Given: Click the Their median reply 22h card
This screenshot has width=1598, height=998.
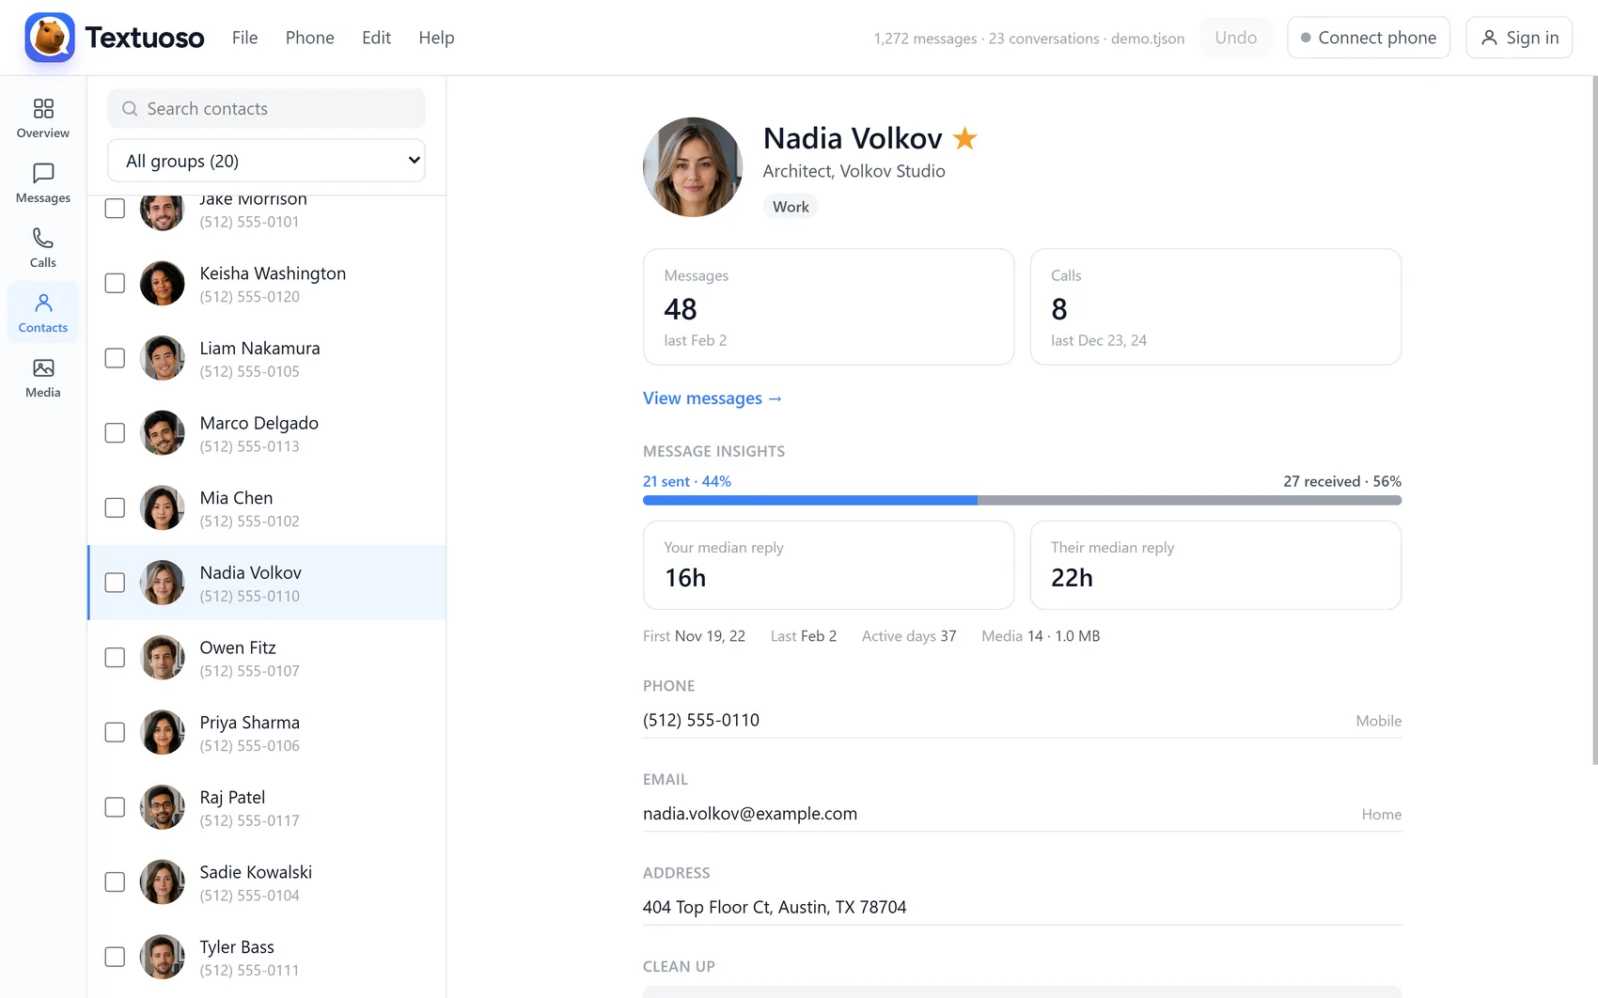Looking at the screenshot, I should 1215,565.
